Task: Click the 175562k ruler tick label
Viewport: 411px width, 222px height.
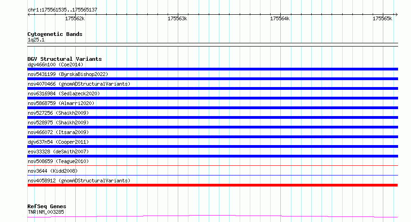Action: pos(75,18)
